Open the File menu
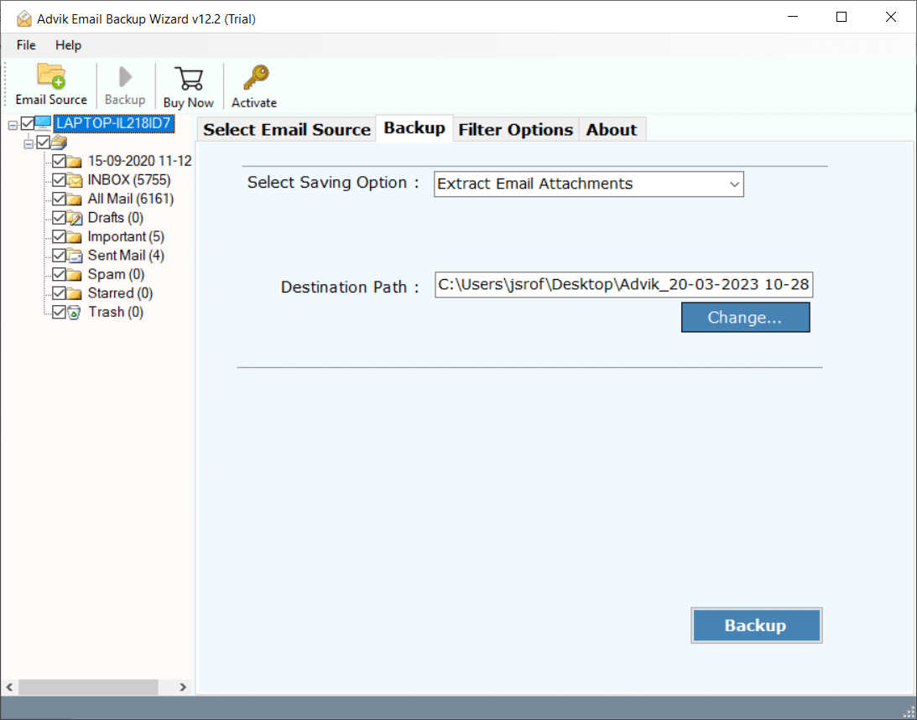 (x=26, y=45)
